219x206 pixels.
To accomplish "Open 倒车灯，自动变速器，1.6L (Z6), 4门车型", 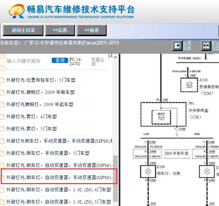I will click(59, 190).
